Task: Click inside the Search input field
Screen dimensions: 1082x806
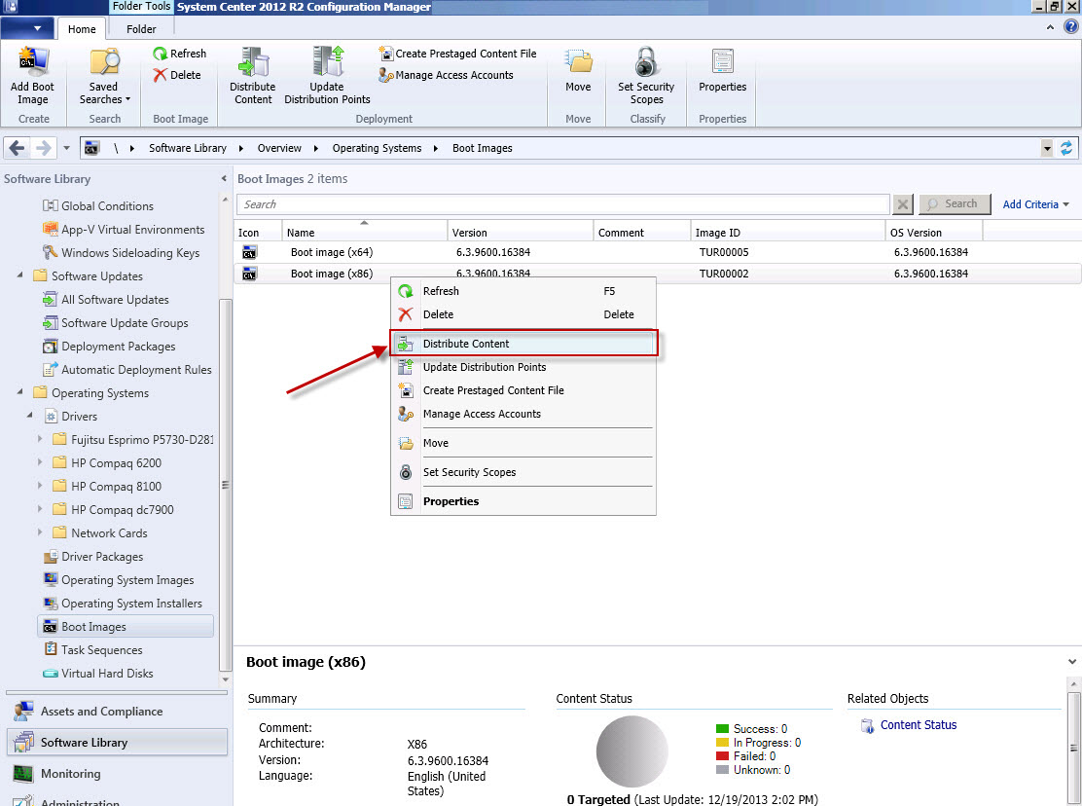Action: pyautogui.click(x=562, y=204)
